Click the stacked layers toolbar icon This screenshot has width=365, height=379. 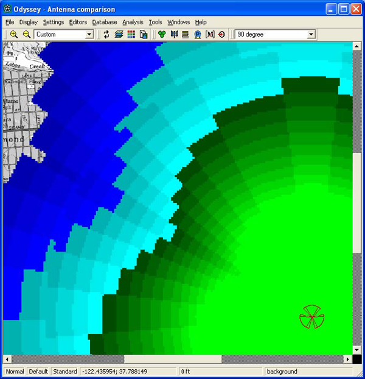[119, 35]
